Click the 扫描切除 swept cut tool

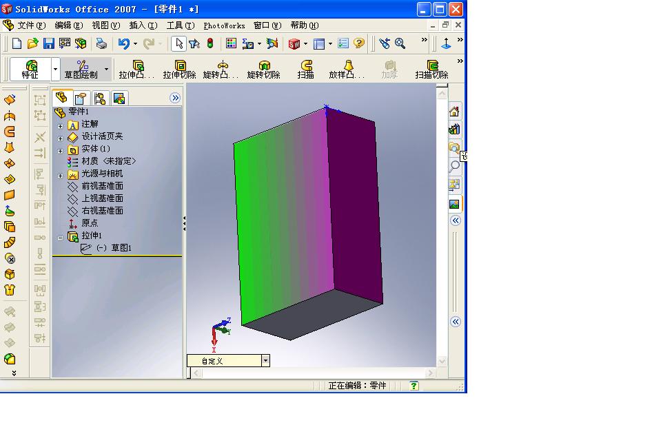coord(431,70)
